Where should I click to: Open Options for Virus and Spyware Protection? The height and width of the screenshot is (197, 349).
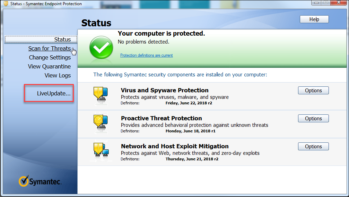[313, 91]
